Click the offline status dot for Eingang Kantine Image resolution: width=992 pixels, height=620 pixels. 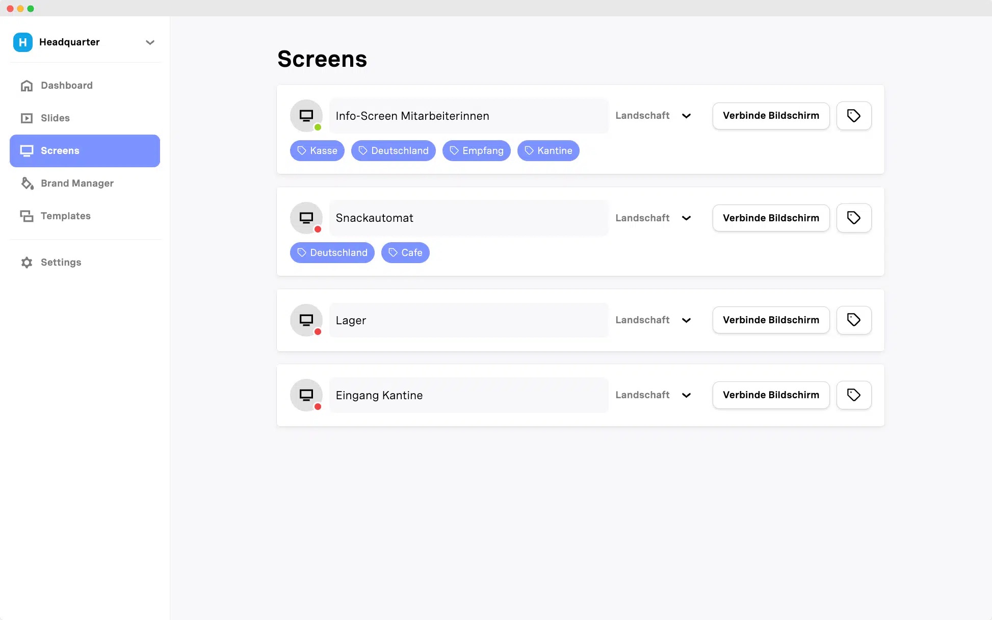click(318, 406)
